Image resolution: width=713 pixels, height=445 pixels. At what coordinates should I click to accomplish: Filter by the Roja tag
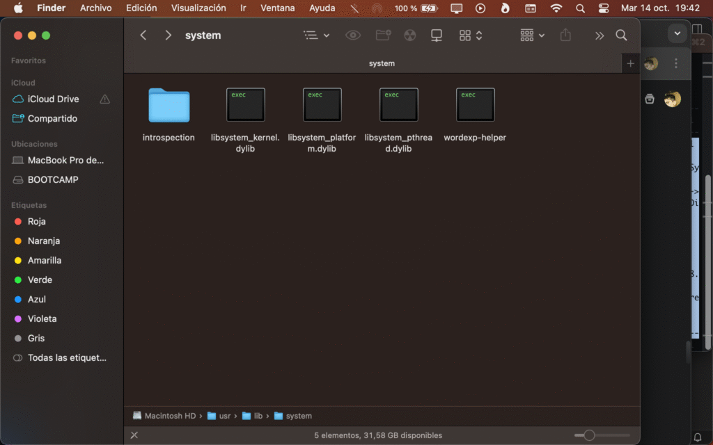pos(36,221)
